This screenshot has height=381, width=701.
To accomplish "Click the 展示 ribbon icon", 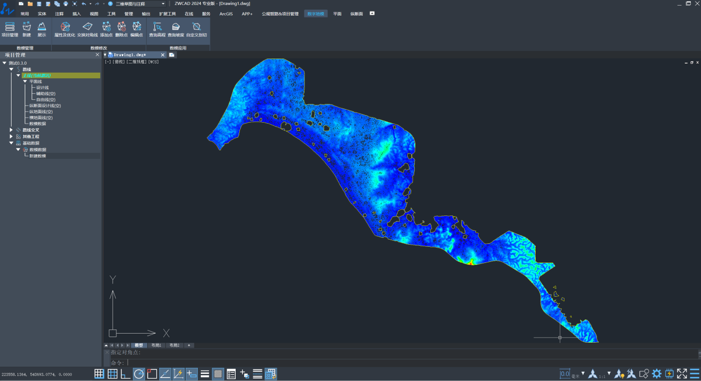I will pos(42,29).
